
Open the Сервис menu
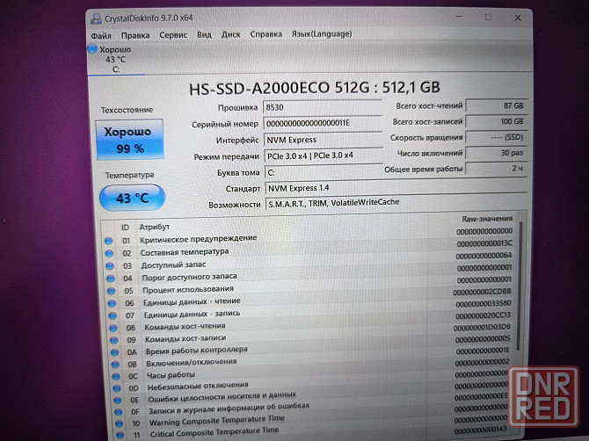(173, 35)
